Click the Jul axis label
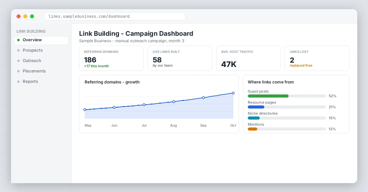The width and height of the screenshot is (368, 192). point(144,125)
